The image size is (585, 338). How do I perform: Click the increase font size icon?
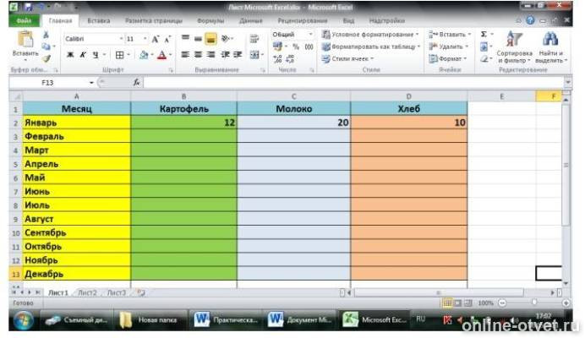click(x=156, y=39)
